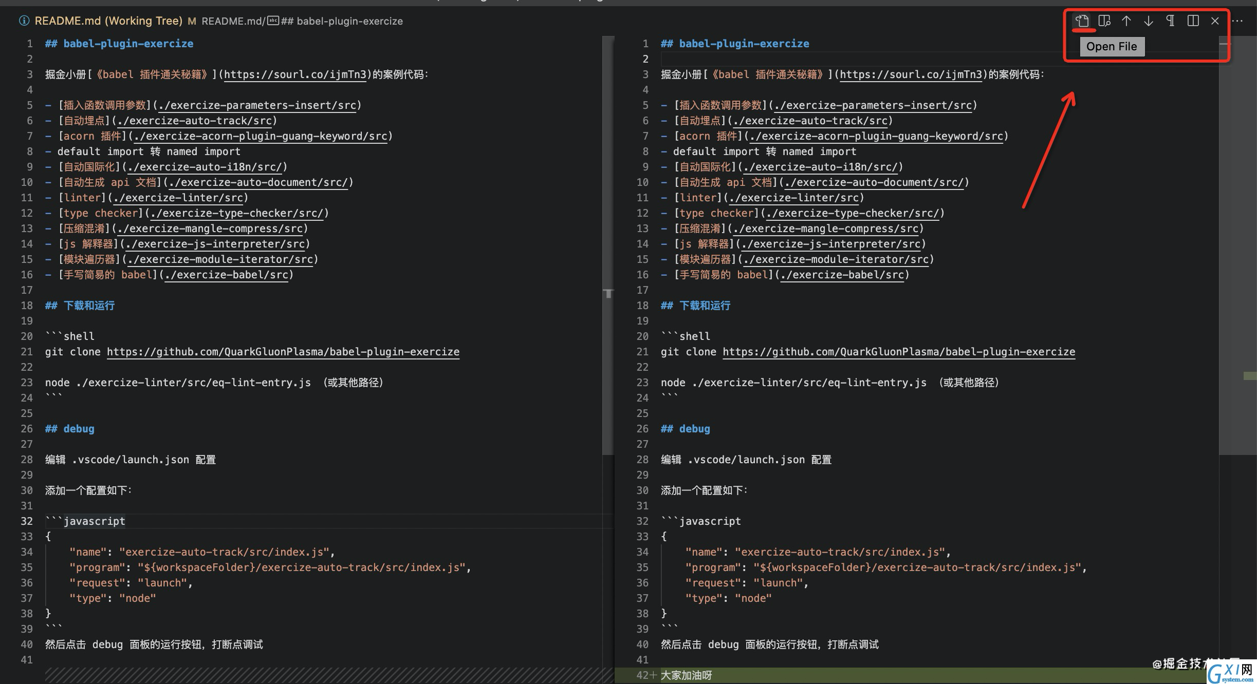The height and width of the screenshot is (684, 1257).
Task: Click the '```shell' line in the left pane
Action: (70, 336)
